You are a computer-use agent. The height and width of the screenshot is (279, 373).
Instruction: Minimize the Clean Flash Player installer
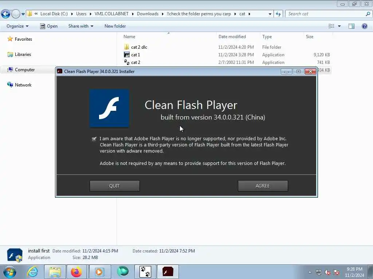tap(286, 72)
